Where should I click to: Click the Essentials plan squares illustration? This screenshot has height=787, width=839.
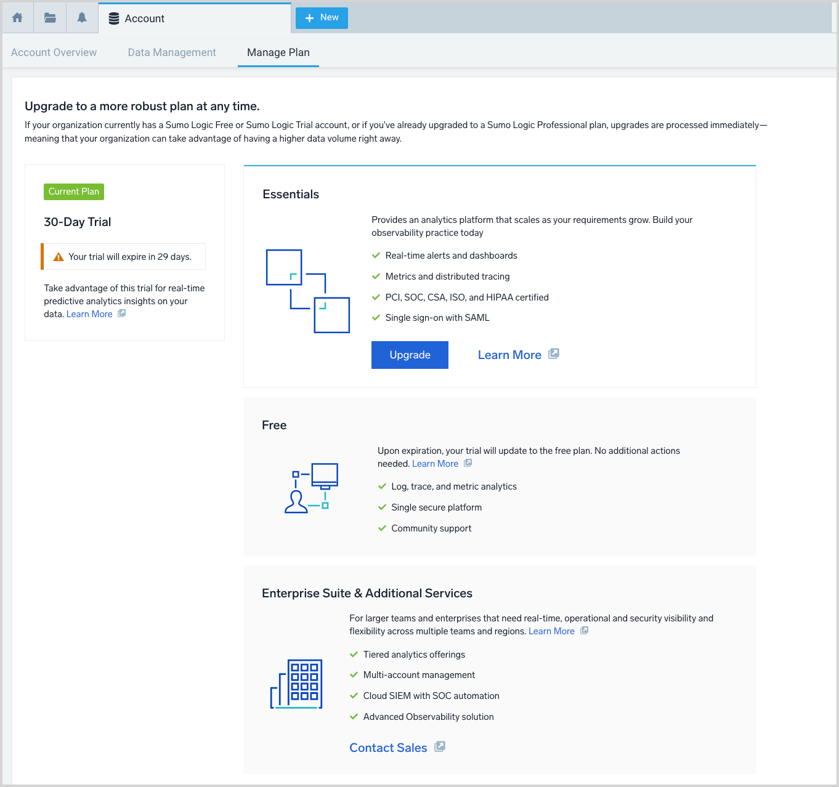click(x=307, y=291)
